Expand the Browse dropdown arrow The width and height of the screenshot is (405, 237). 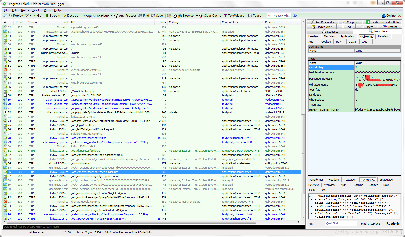point(197,16)
